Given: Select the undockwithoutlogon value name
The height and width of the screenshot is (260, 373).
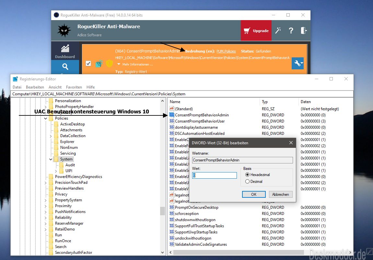Looking at the screenshot, I should click(x=193, y=238).
